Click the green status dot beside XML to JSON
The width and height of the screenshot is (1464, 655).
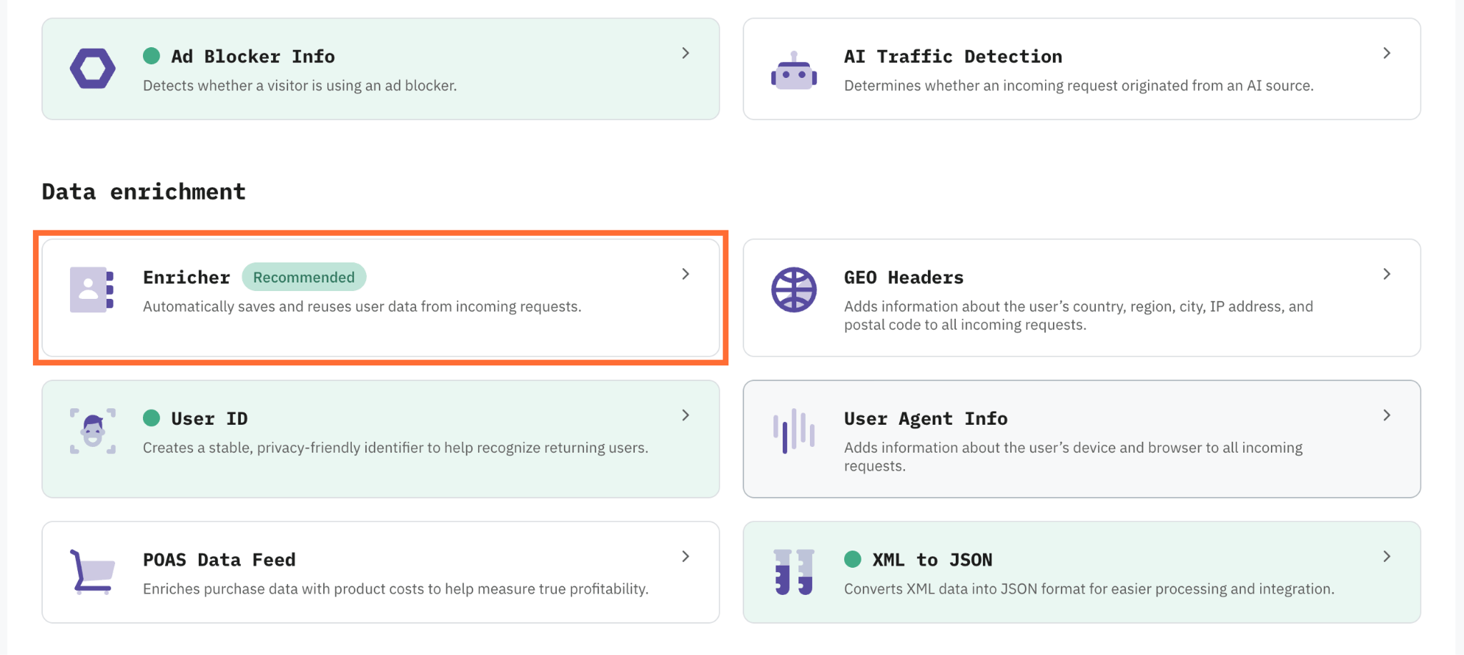coord(853,559)
